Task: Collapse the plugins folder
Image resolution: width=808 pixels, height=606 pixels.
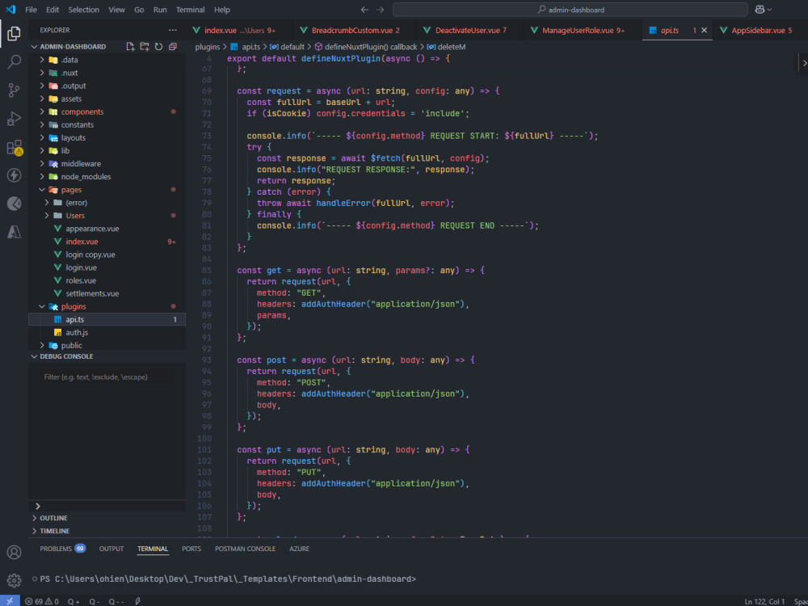Action: point(107,306)
